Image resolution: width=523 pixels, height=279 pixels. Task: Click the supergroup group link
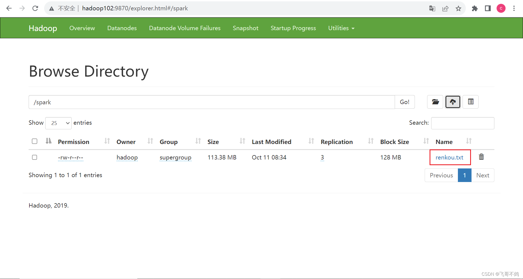175,158
